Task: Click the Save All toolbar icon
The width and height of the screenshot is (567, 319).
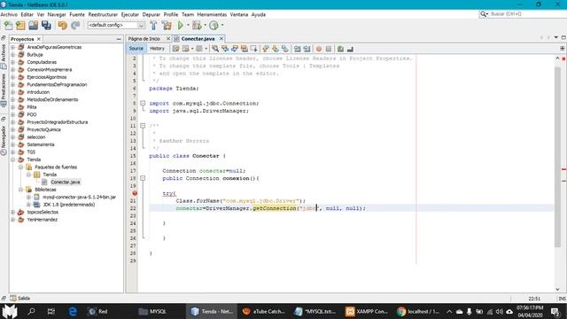Action: click(46, 26)
